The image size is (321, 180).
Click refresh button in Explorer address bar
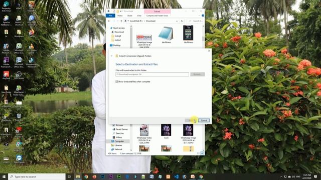click(182, 21)
